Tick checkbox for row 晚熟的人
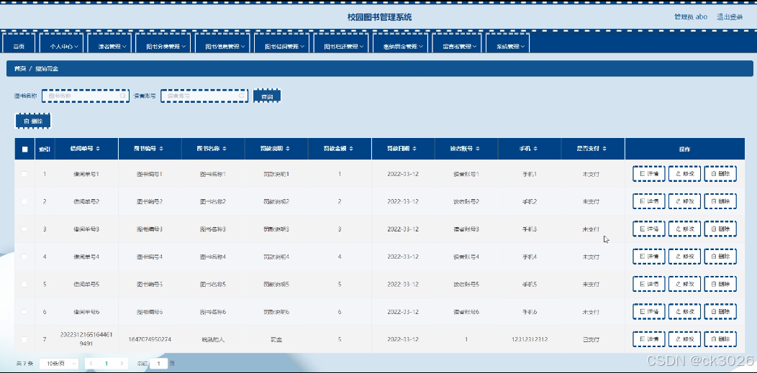 (24, 339)
